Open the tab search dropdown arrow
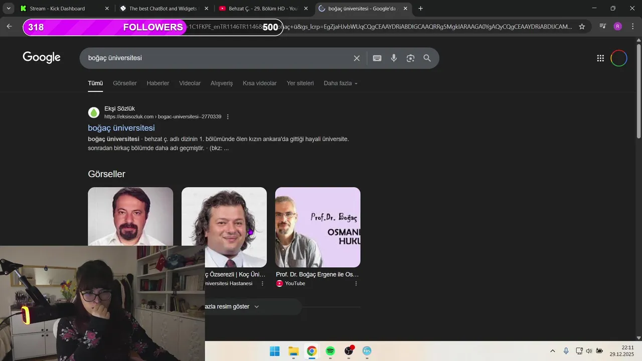This screenshot has width=642, height=361. tap(9, 9)
